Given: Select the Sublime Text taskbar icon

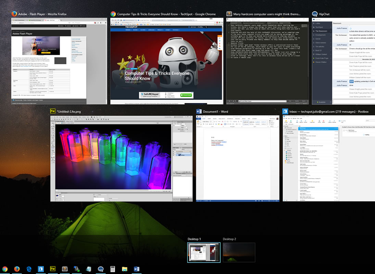Looking at the screenshot, I should [x=65, y=269].
